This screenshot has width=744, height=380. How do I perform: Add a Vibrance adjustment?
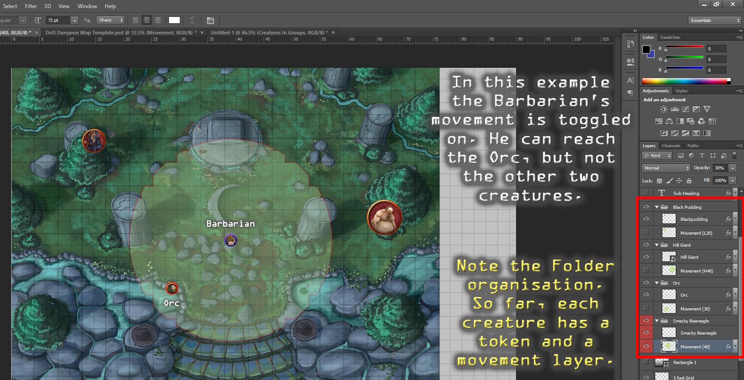coord(707,109)
